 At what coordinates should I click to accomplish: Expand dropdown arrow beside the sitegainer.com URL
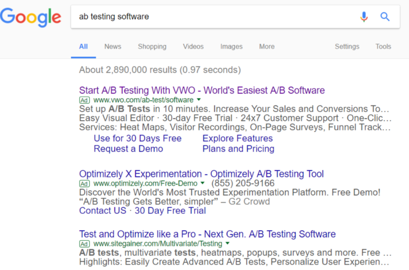pyautogui.click(x=227, y=243)
